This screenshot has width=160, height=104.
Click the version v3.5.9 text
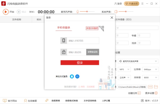tap(151, 101)
